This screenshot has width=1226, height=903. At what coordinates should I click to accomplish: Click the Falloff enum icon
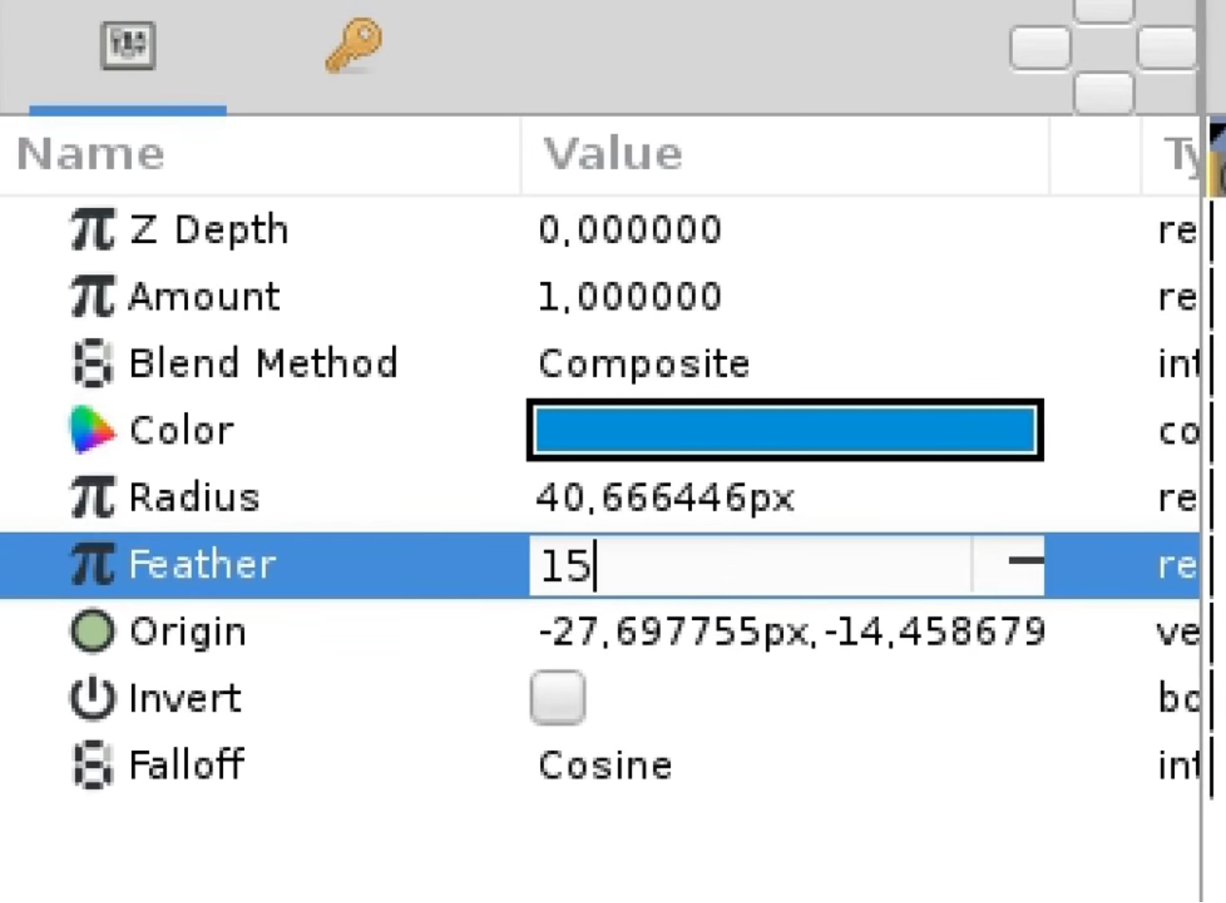pyautogui.click(x=92, y=764)
